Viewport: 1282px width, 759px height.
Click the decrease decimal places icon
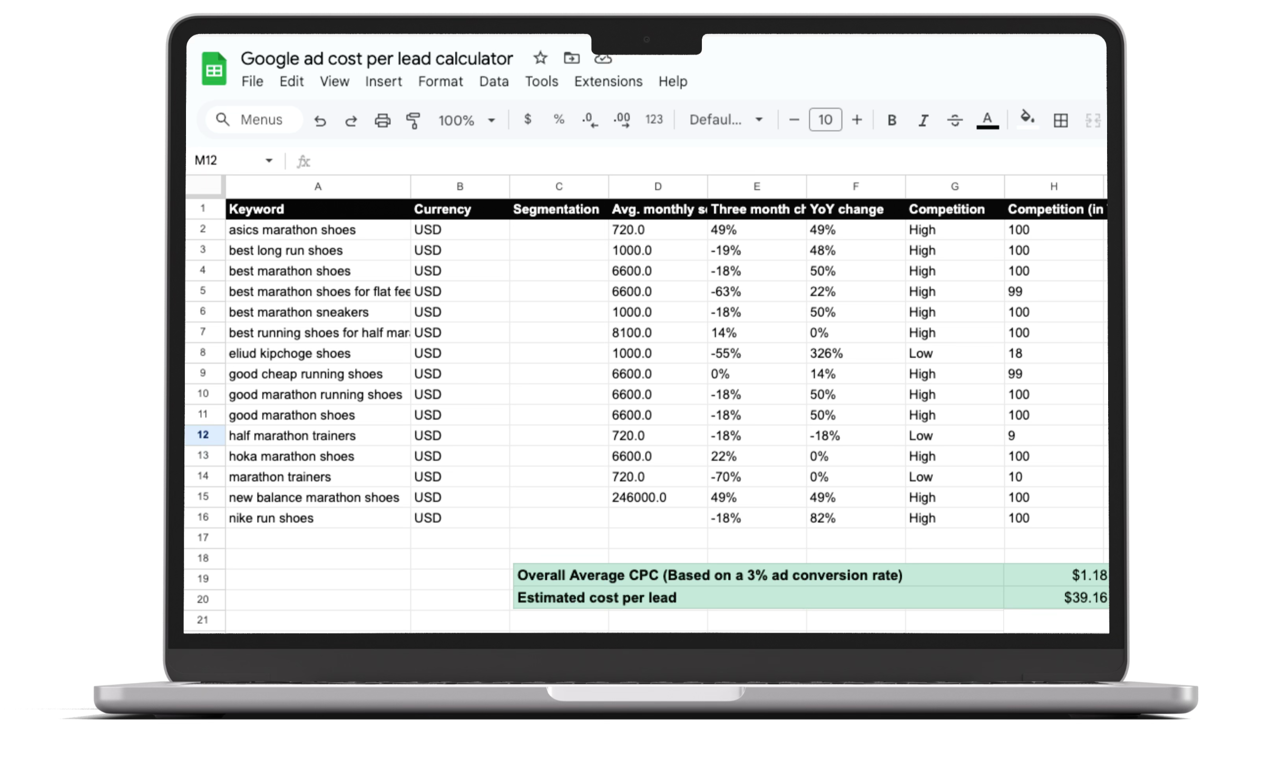pos(590,120)
